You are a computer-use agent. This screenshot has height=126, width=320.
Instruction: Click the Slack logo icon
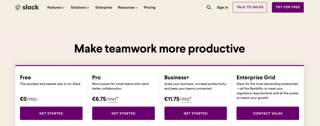pos(18,7)
